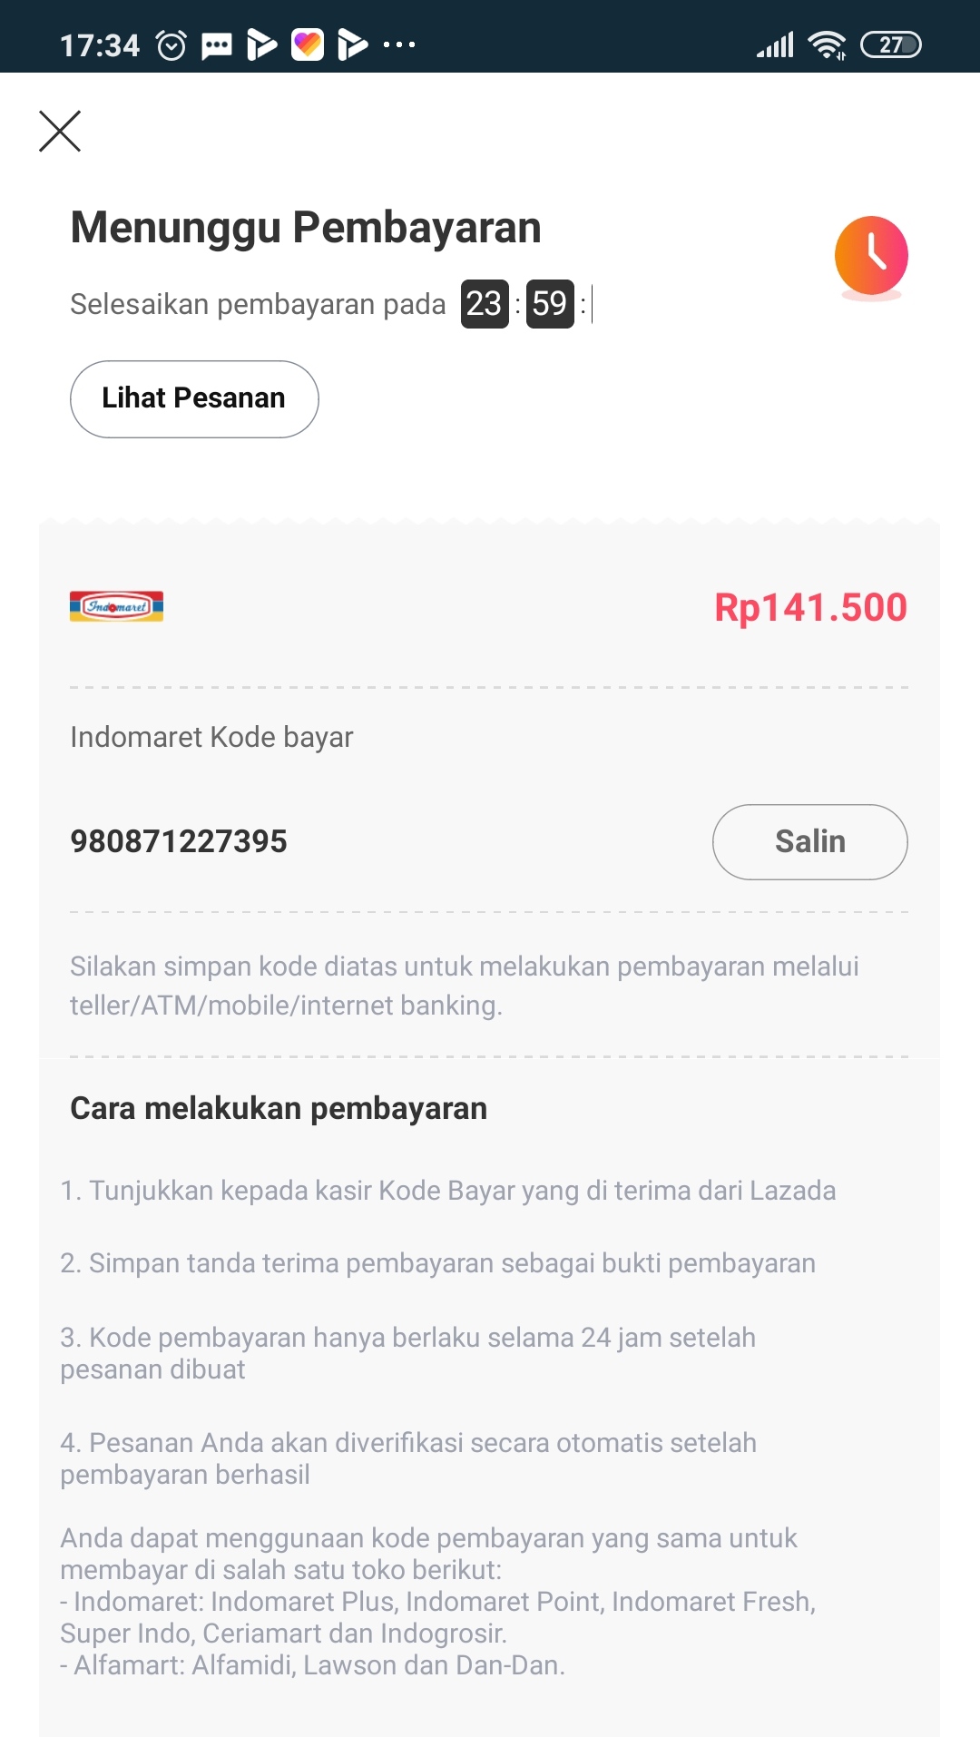Tap the Wi-Fi status icon

click(x=827, y=44)
